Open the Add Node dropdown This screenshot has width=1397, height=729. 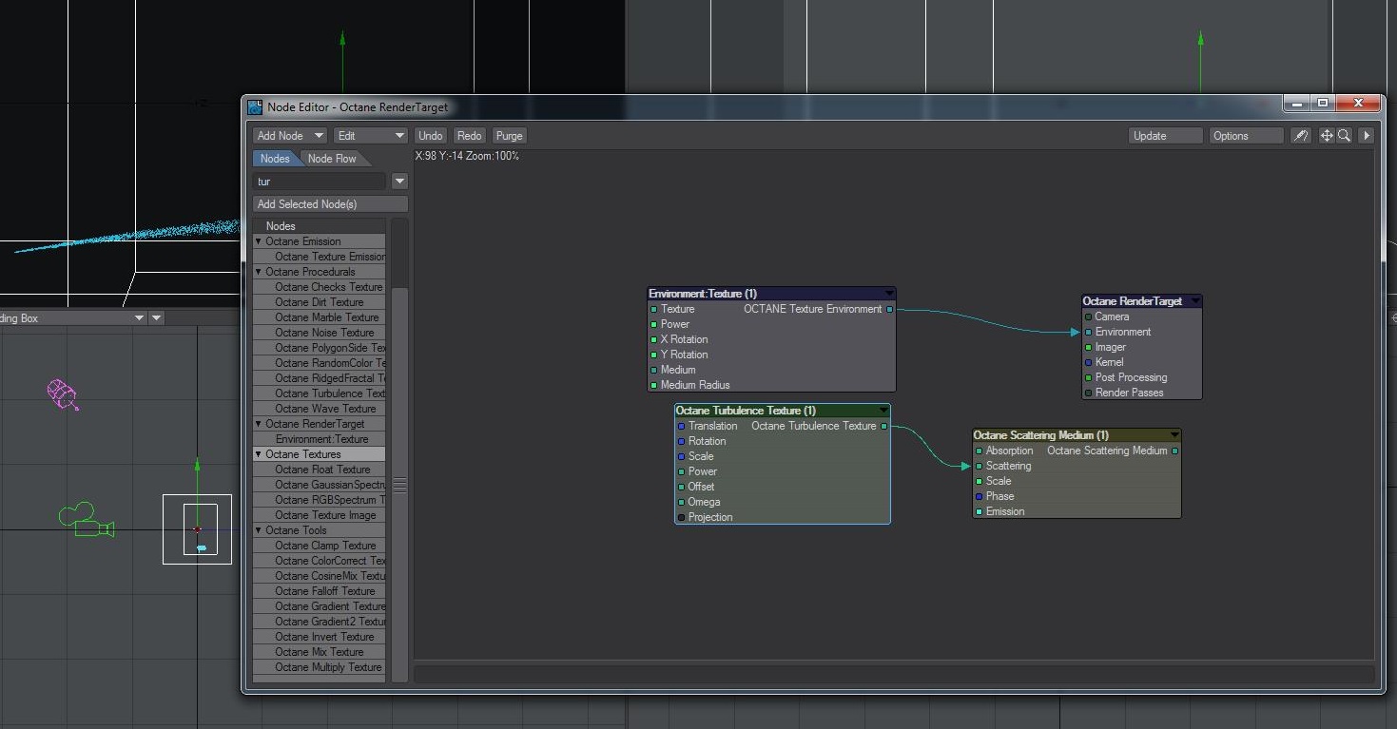coord(290,136)
